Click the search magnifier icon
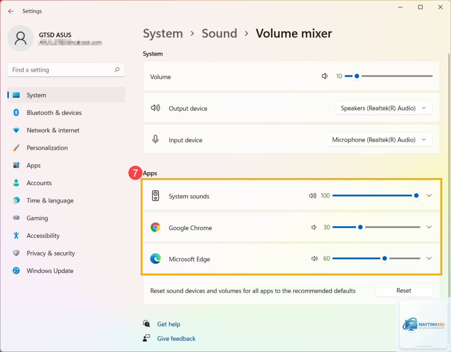Viewport: 451px width, 352px height. [117, 70]
